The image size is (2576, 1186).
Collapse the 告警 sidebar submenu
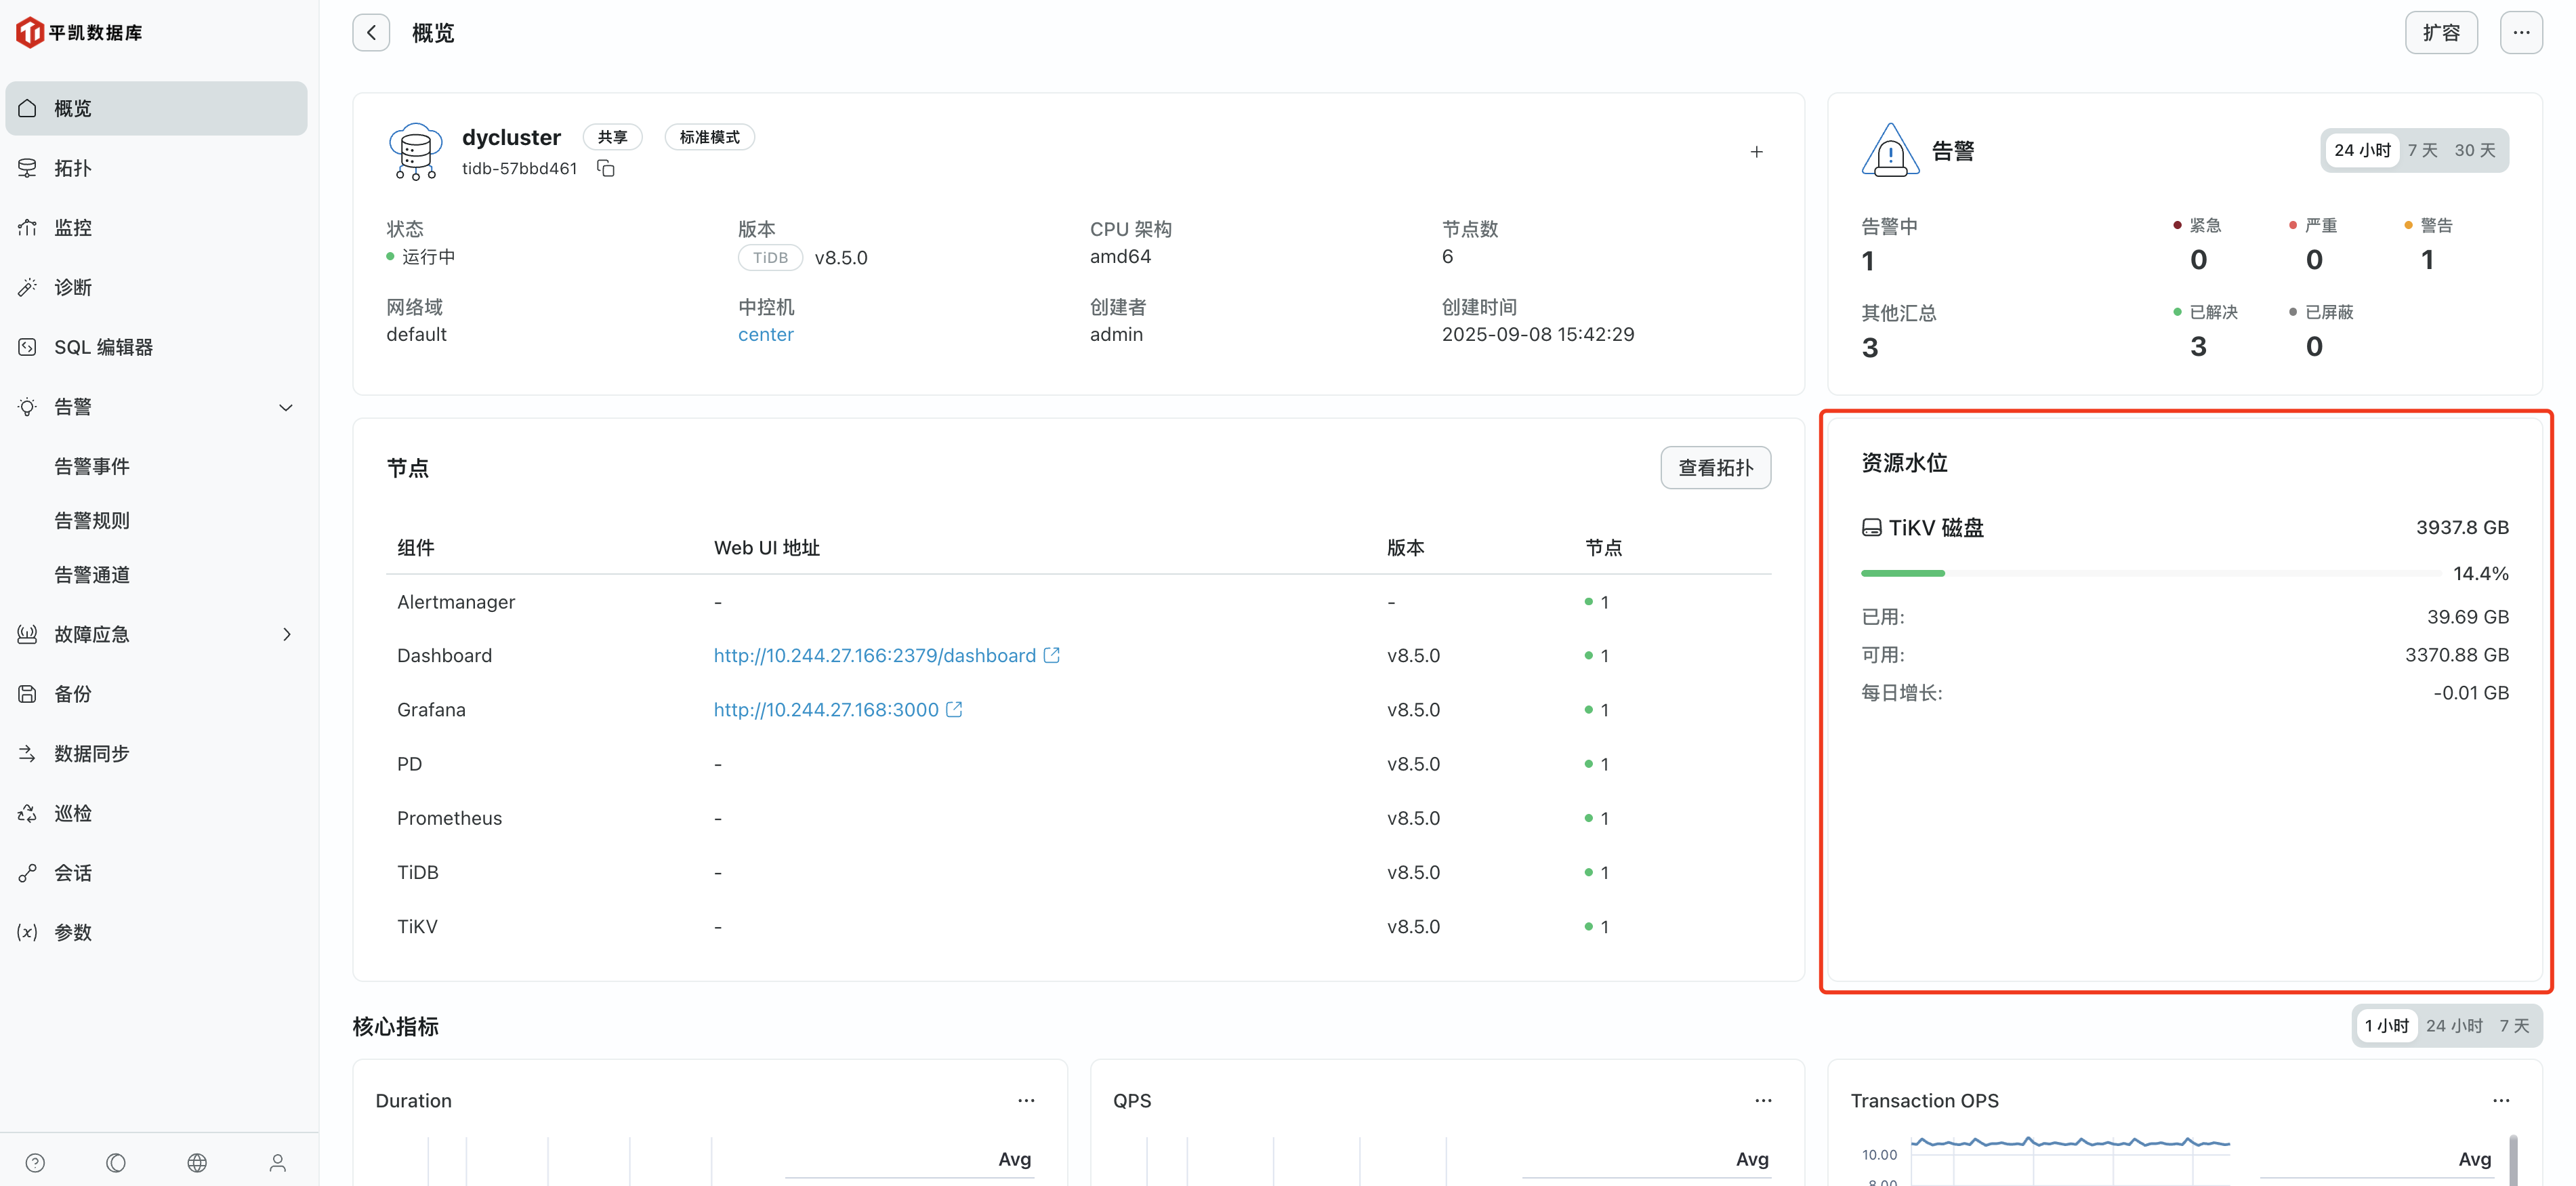286,407
